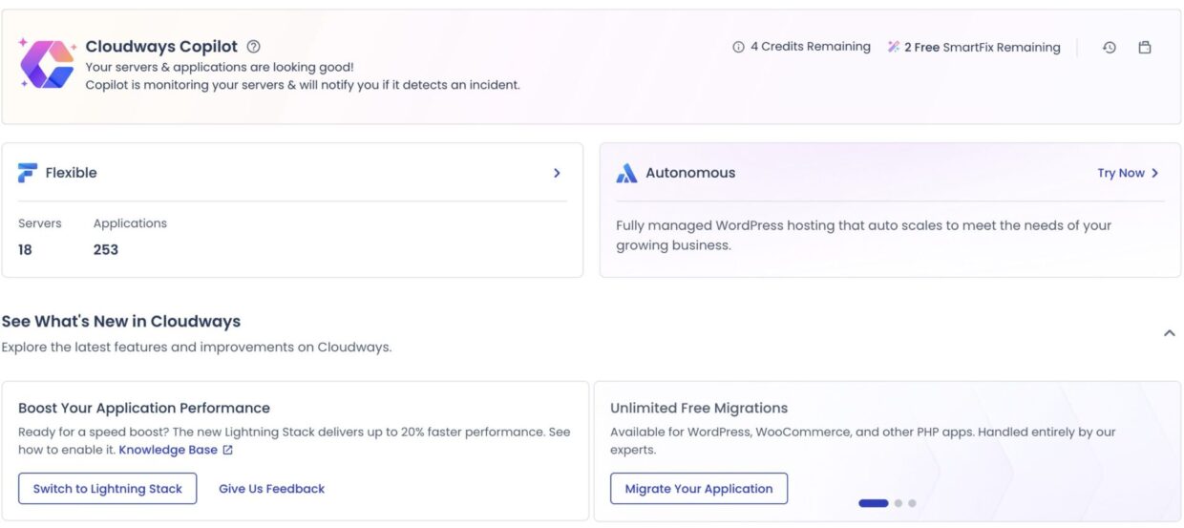Go to the third carousel slide dot
Screen dimensions: 1184x528
coord(912,503)
